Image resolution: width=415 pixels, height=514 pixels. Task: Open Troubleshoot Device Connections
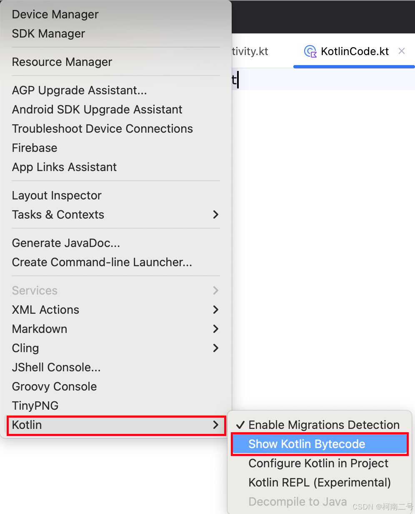[102, 128]
